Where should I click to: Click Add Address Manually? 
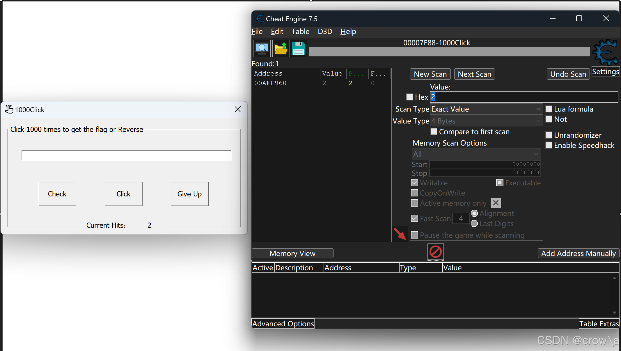click(578, 253)
